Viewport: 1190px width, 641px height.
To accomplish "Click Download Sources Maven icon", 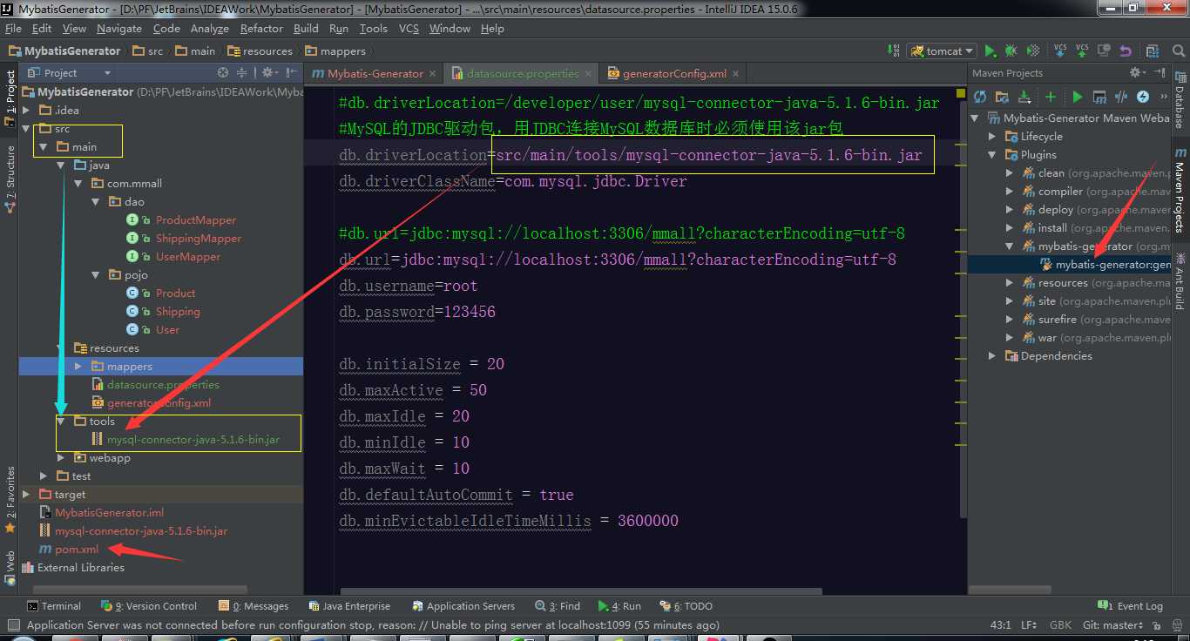I will pos(1024,97).
